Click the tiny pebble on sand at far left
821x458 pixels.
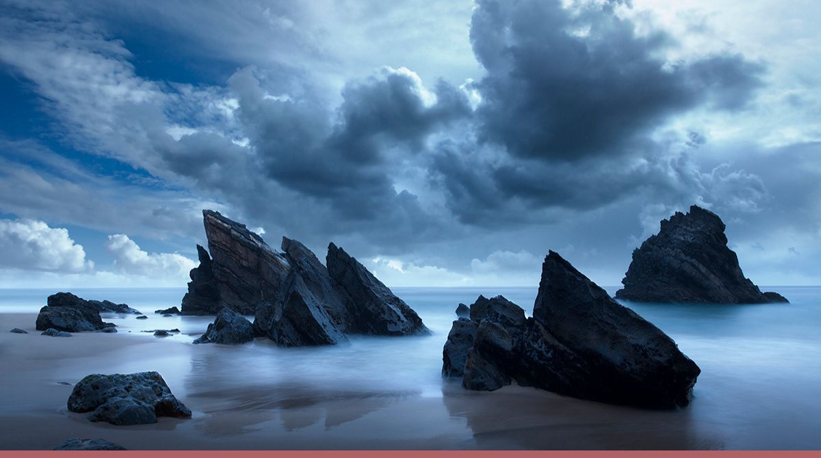pos(18,331)
